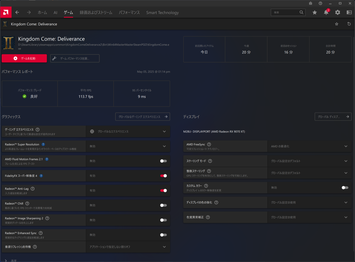Open settings via the gear icon
The image size is (355, 262).
tap(338, 12)
